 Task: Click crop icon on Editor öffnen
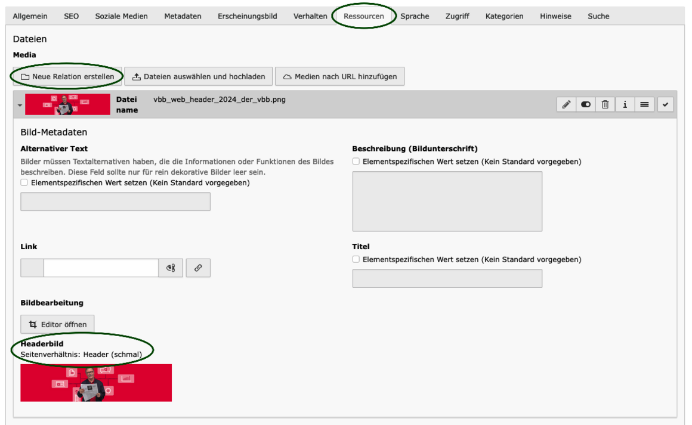click(33, 324)
